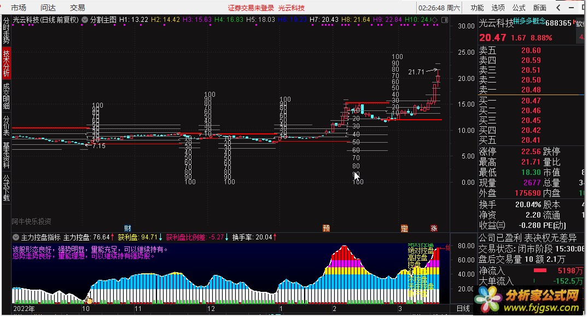Click the 卖五 price 20.60
The width and height of the screenshot is (588, 317).
coord(531,51)
